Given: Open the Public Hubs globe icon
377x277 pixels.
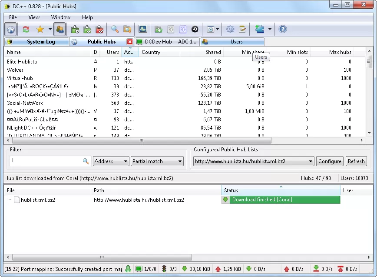Looking at the screenshot, I should pos(10,29).
